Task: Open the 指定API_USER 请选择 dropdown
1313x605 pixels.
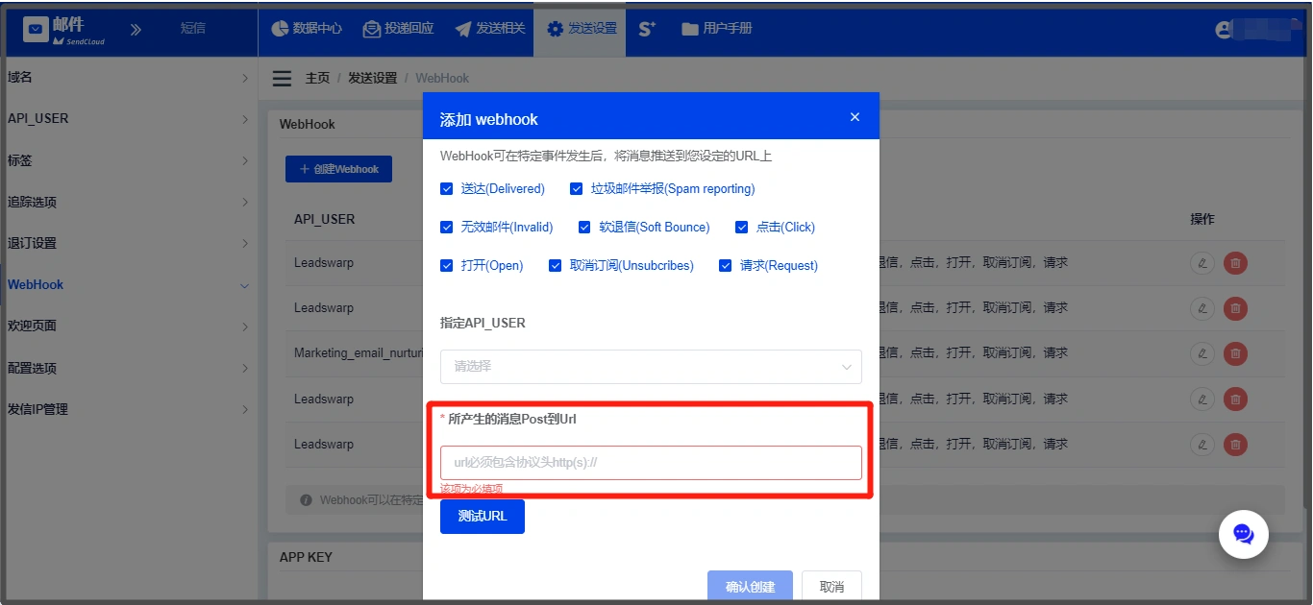Action: pos(651,367)
